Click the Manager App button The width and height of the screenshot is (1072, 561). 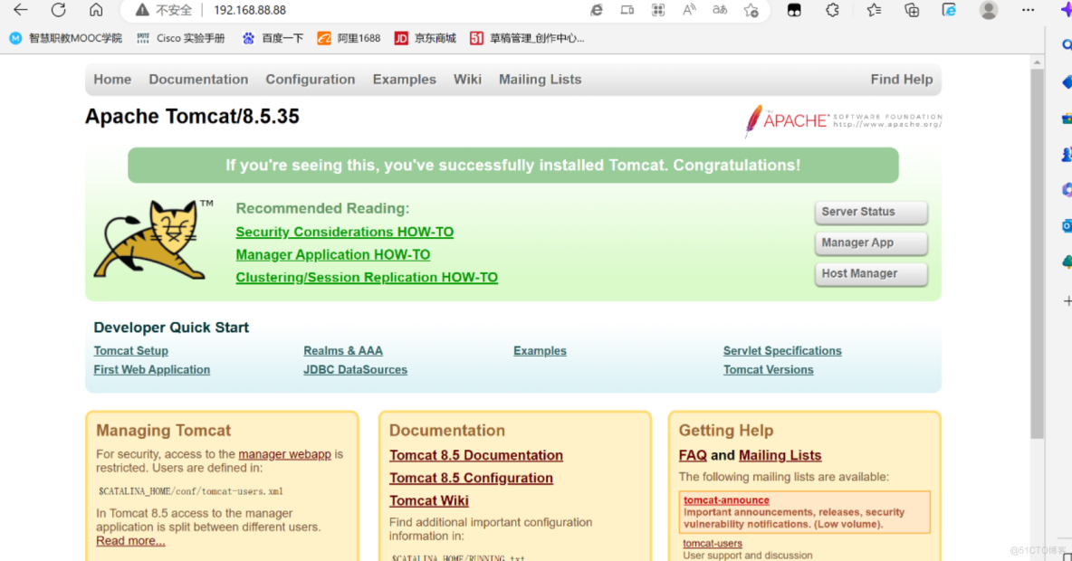pyautogui.click(x=871, y=242)
